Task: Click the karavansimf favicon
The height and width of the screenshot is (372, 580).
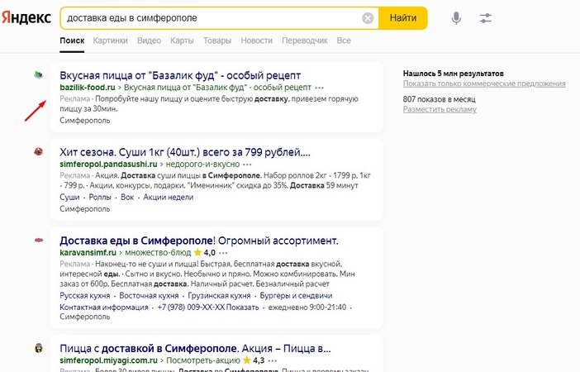Action: click(x=39, y=241)
